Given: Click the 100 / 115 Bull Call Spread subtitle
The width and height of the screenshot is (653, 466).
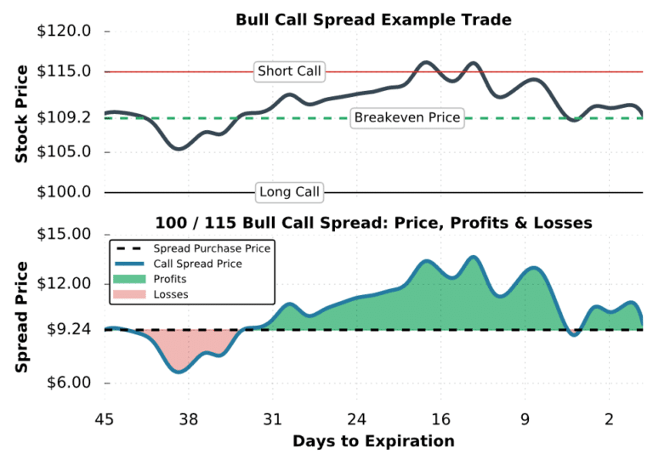Looking at the screenshot, I should (373, 223).
